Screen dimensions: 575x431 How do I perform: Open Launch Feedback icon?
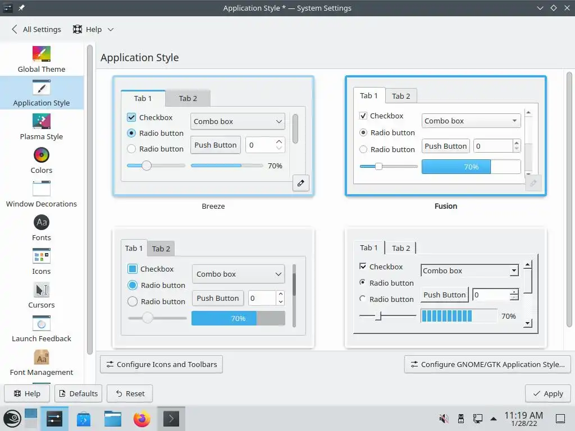click(42, 324)
